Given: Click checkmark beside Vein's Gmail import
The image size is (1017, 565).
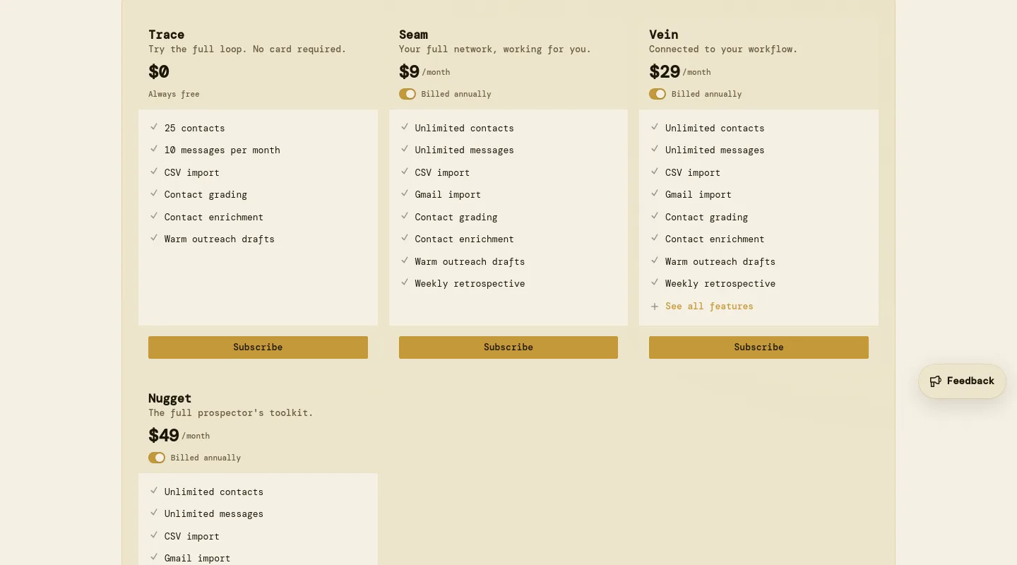Looking at the screenshot, I should [655, 194].
